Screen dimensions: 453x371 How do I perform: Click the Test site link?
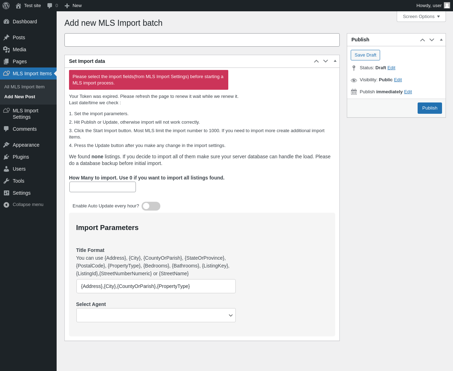[33, 6]
